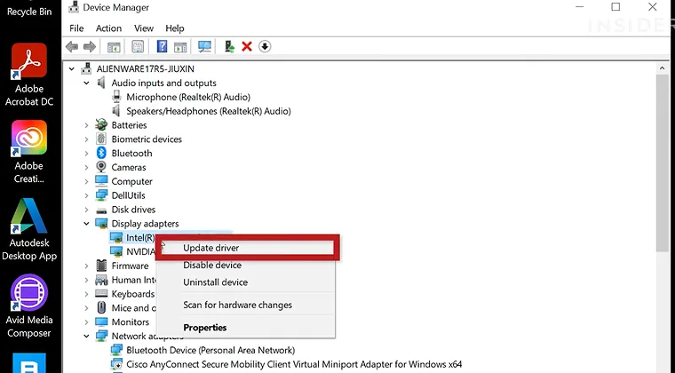The image size is (675, 373).
Task: Click Show/Hide Console Tree toolbar icon
Action: click(114, 46)
